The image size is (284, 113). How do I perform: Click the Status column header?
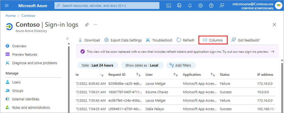point(225,75)
